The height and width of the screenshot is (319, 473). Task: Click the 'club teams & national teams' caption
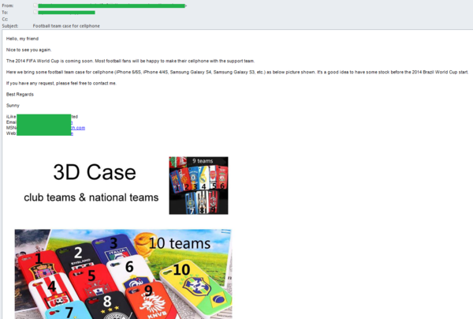pos(91,197)
